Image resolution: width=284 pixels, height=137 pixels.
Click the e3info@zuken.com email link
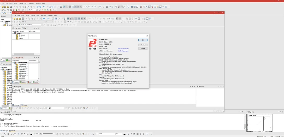click(x=123, y=51)
